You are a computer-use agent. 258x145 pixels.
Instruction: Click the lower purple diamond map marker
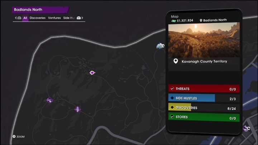click(x=77, y=109)
